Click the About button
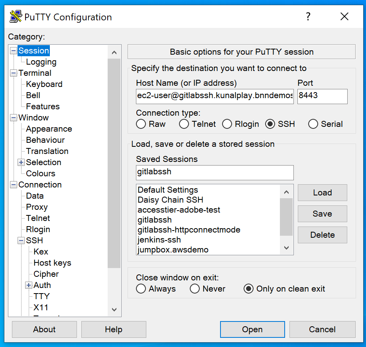This screenshot has width=366, height=347. [44, 329]
